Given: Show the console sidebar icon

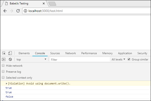Looking at the screenshot, I should (x=4, y=60).
